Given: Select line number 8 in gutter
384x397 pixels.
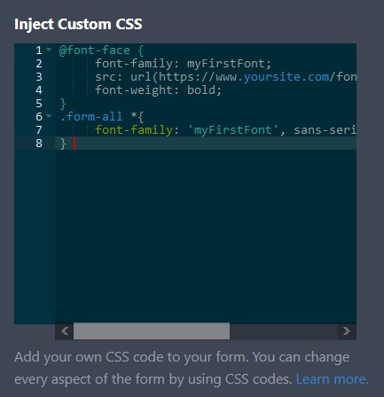Looking at the screenshot, I should tap(39, 144).
